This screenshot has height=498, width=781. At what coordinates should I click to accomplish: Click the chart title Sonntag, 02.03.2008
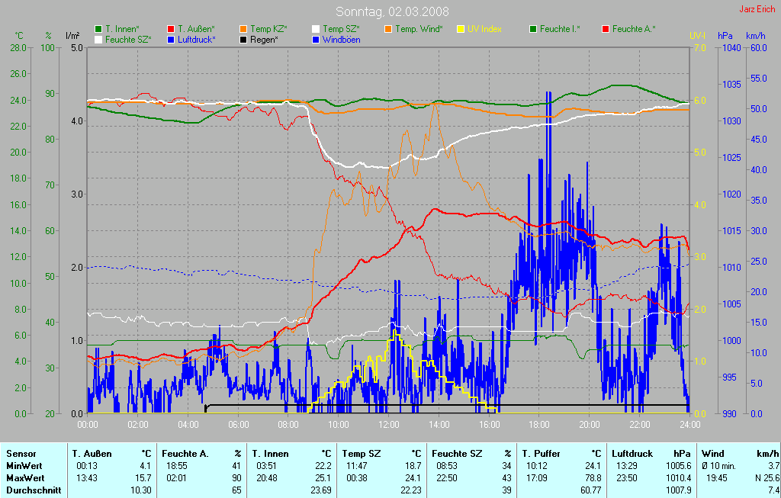(x=392, y=11)
